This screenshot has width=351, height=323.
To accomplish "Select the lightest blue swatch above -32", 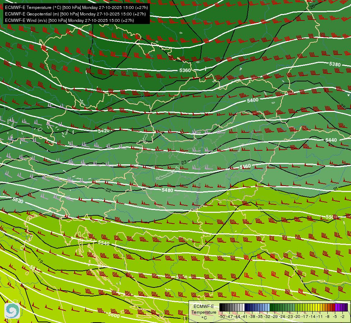I will tap(269, 307).
